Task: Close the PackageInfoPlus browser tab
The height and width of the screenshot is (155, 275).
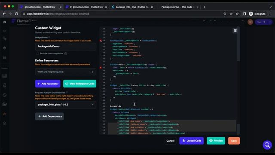Action: [x=198, y=7]
